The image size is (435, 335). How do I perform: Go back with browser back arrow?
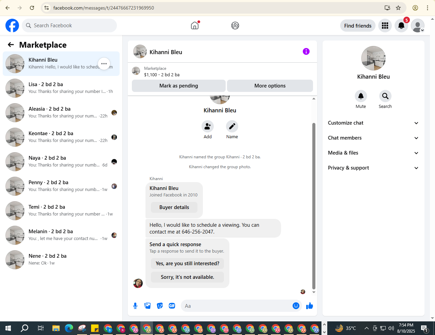click(7, 8)
